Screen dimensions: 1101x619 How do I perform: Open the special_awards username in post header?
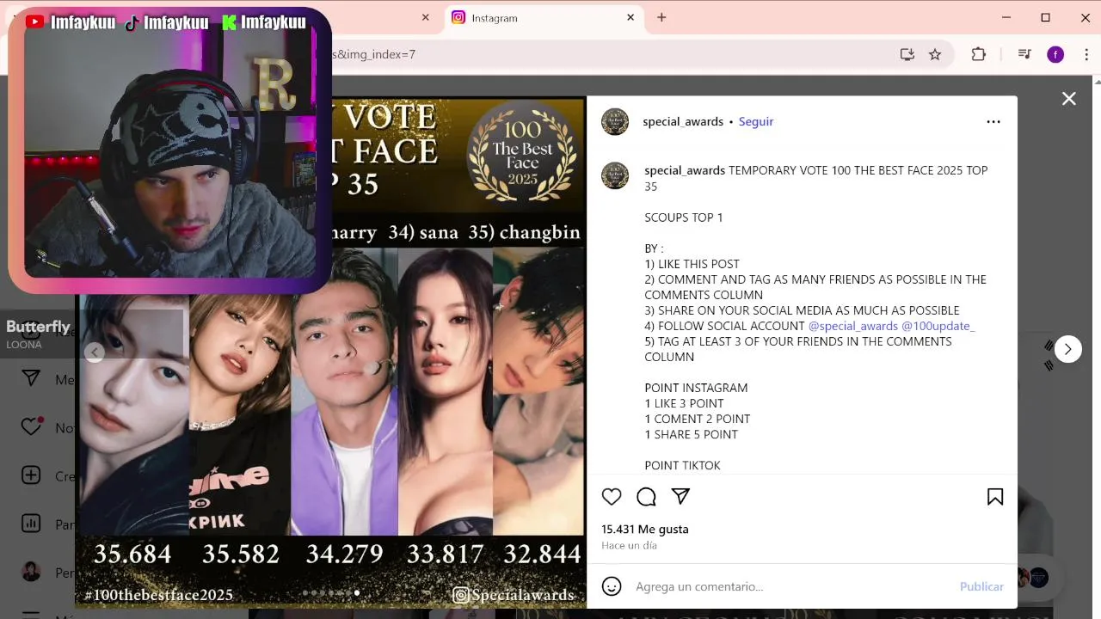pyautogui.click(x=683, y=121)
